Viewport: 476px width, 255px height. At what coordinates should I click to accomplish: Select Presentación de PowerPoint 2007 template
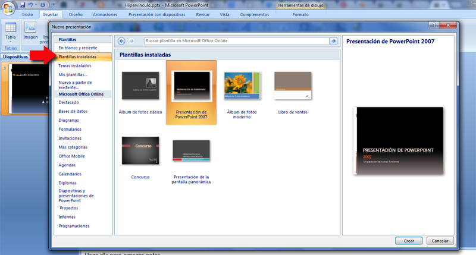click(x=191, y=93)
